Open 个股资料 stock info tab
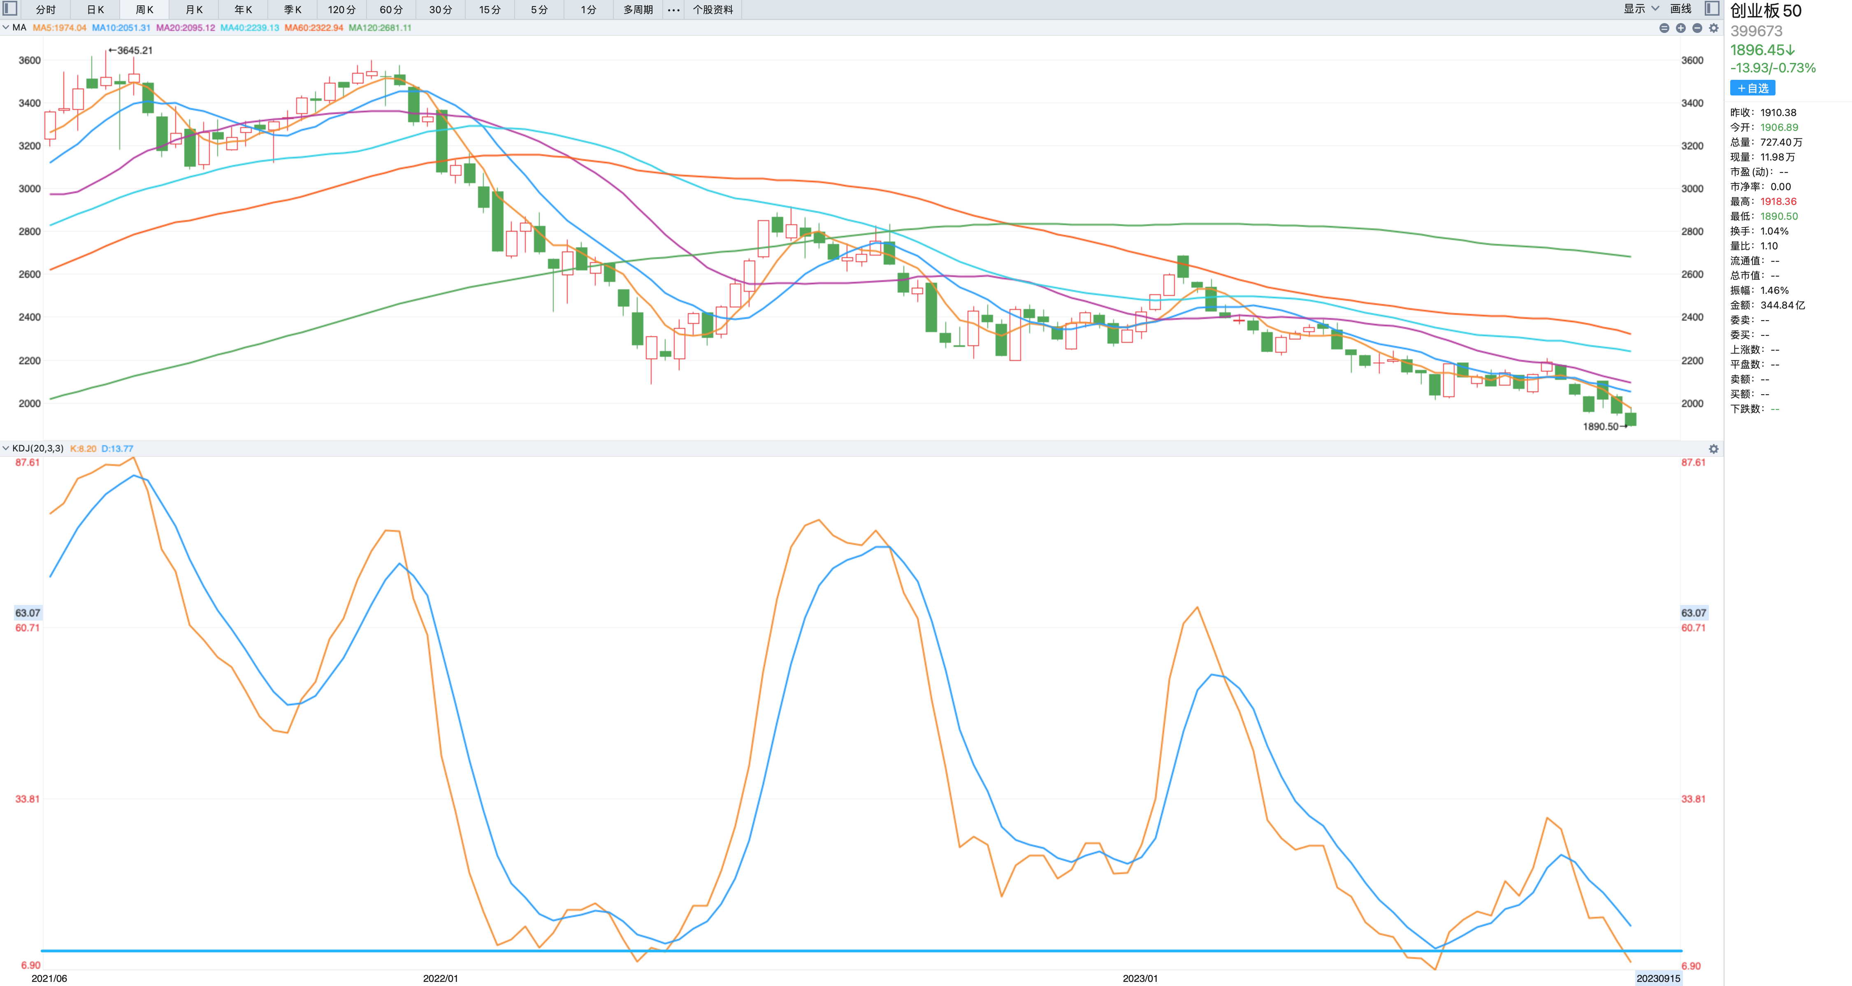The width and height of the screenshot is (1852, 986). pos(712,9)
